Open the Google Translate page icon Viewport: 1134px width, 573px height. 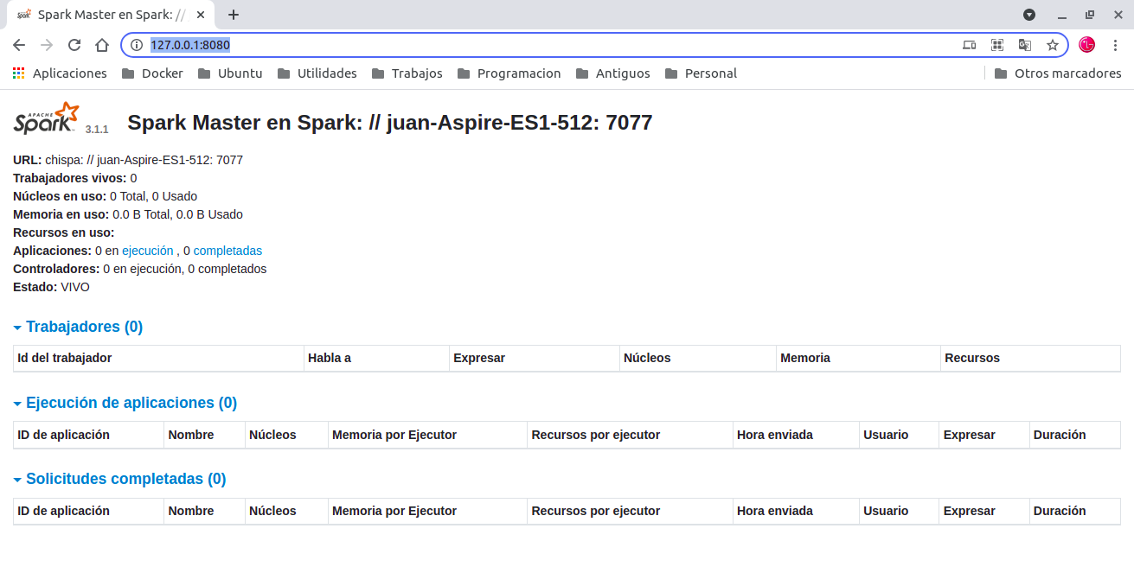(x=1025, y=45)
